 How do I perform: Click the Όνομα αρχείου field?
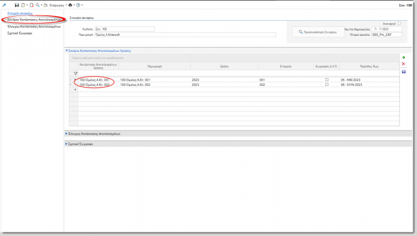(386, 35)
